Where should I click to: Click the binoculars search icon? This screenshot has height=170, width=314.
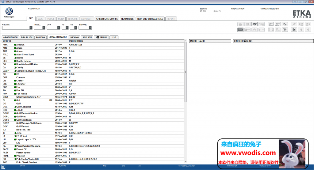click(255, 24)
